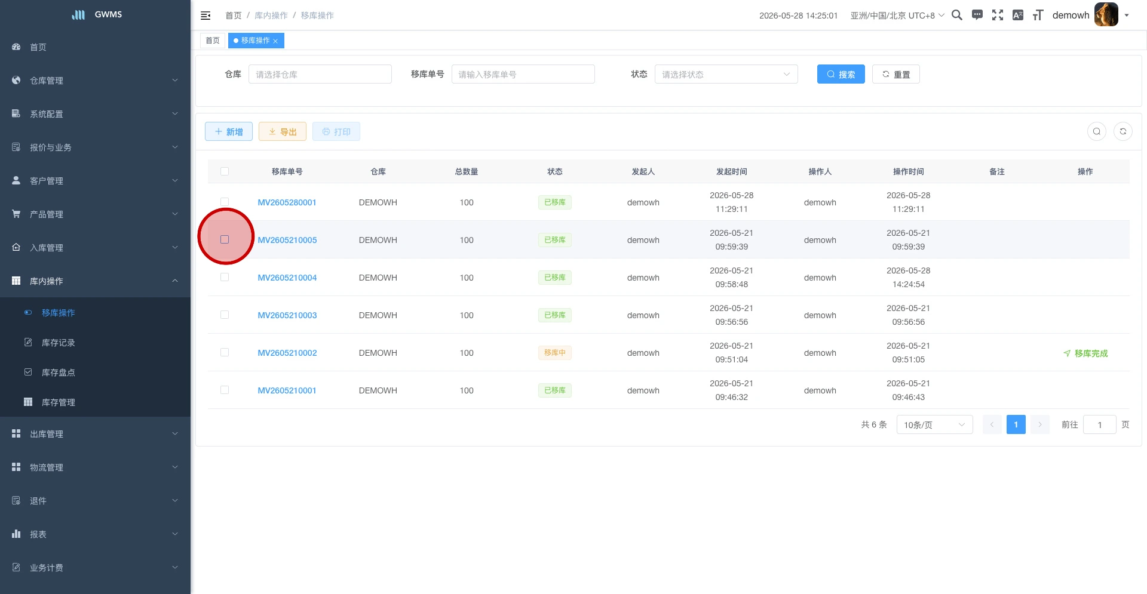The width and height of the screenshot is (1147, 594).
Task: Open 库存管理 in the sidebar submenu
Action: 96,402
